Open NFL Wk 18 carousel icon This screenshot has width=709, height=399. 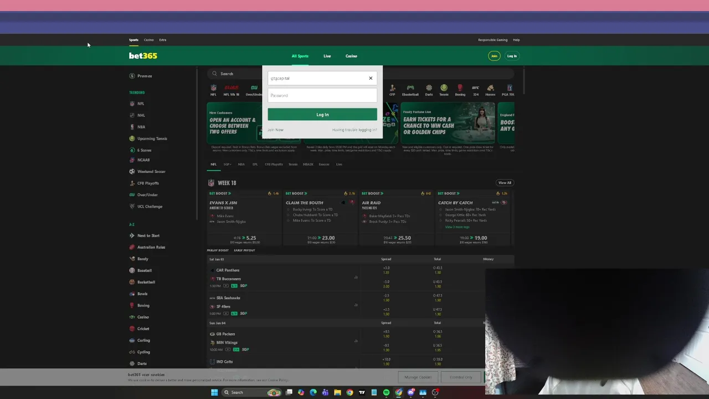(x=231, y=90)
